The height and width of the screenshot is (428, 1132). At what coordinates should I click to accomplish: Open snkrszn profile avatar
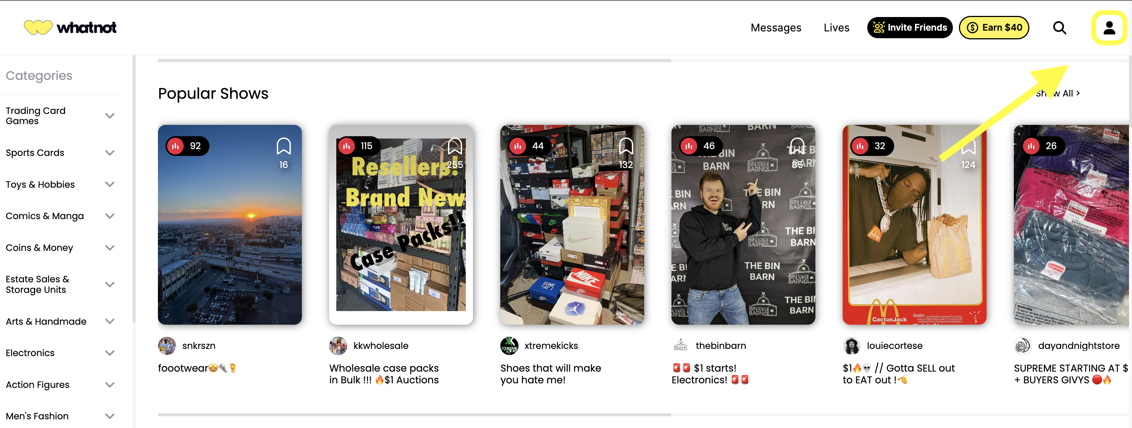[167, 346]
